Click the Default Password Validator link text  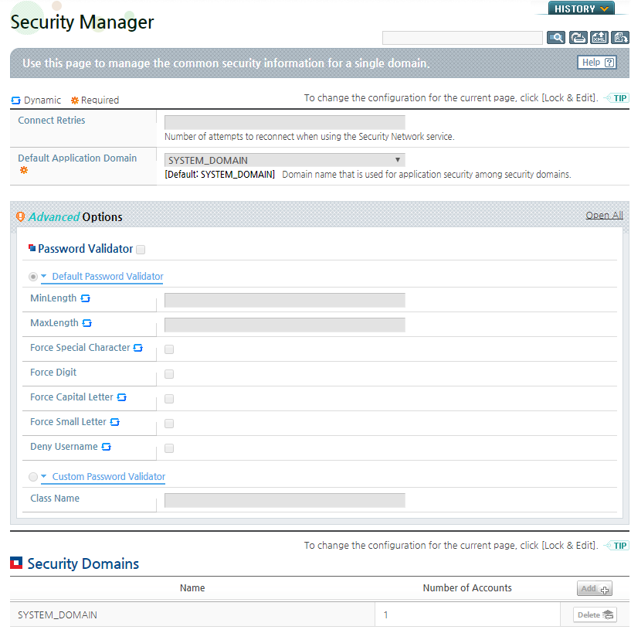(x=107, y=276)
